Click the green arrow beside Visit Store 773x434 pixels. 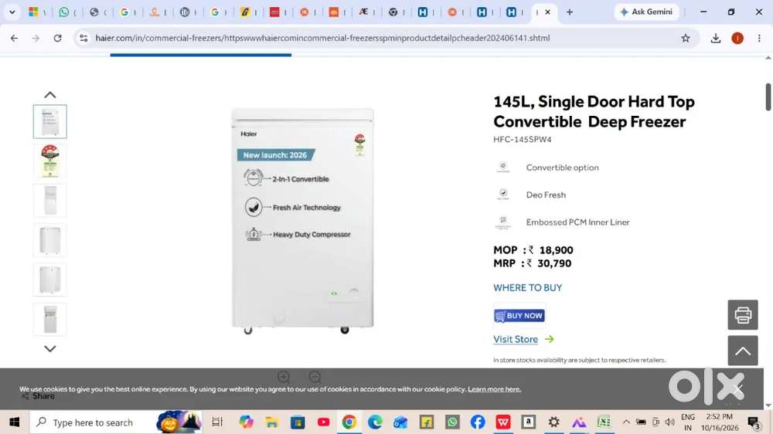click(549, 340)
